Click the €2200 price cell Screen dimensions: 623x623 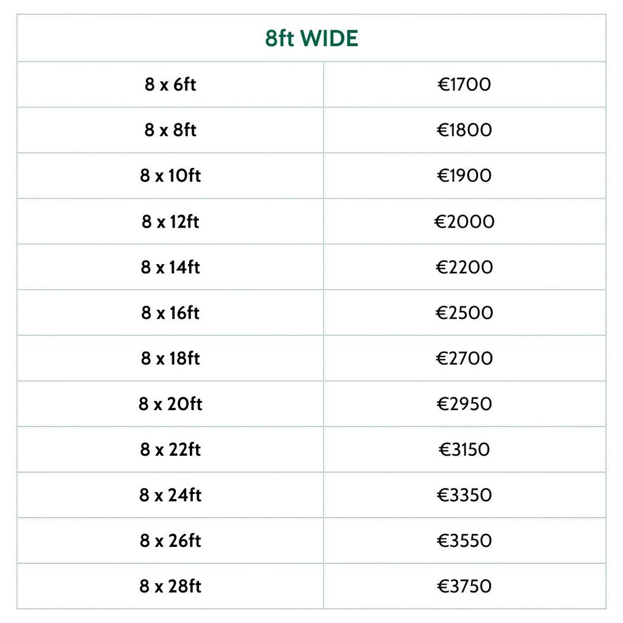pyautogui.click(x=464, y=267)
